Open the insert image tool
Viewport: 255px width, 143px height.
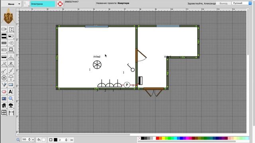click(x=4, y=99)
